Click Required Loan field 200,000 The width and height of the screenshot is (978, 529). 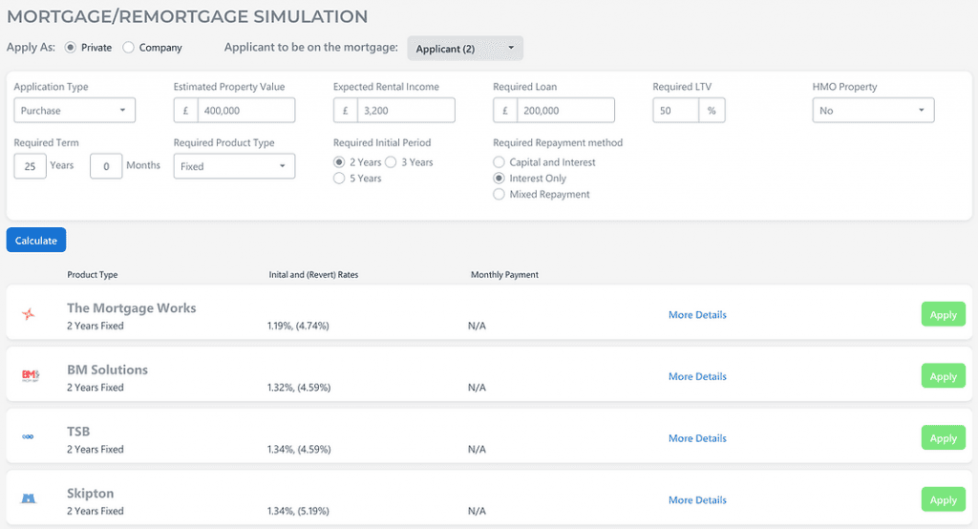[x=565, y=111]
